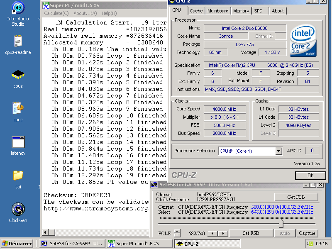Select the CPU tab in CPU-Z
The image size is (332, 249).
point(177,10)
